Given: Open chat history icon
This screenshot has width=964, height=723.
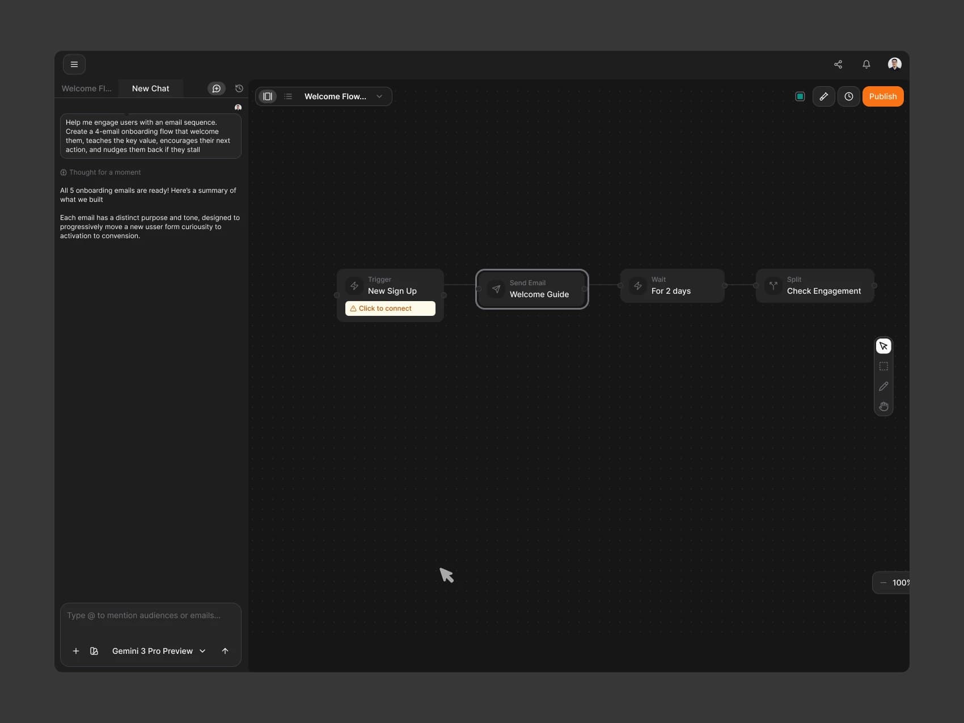Looking at the screenshot, I should pyautogui.click(x=239, y=88).
